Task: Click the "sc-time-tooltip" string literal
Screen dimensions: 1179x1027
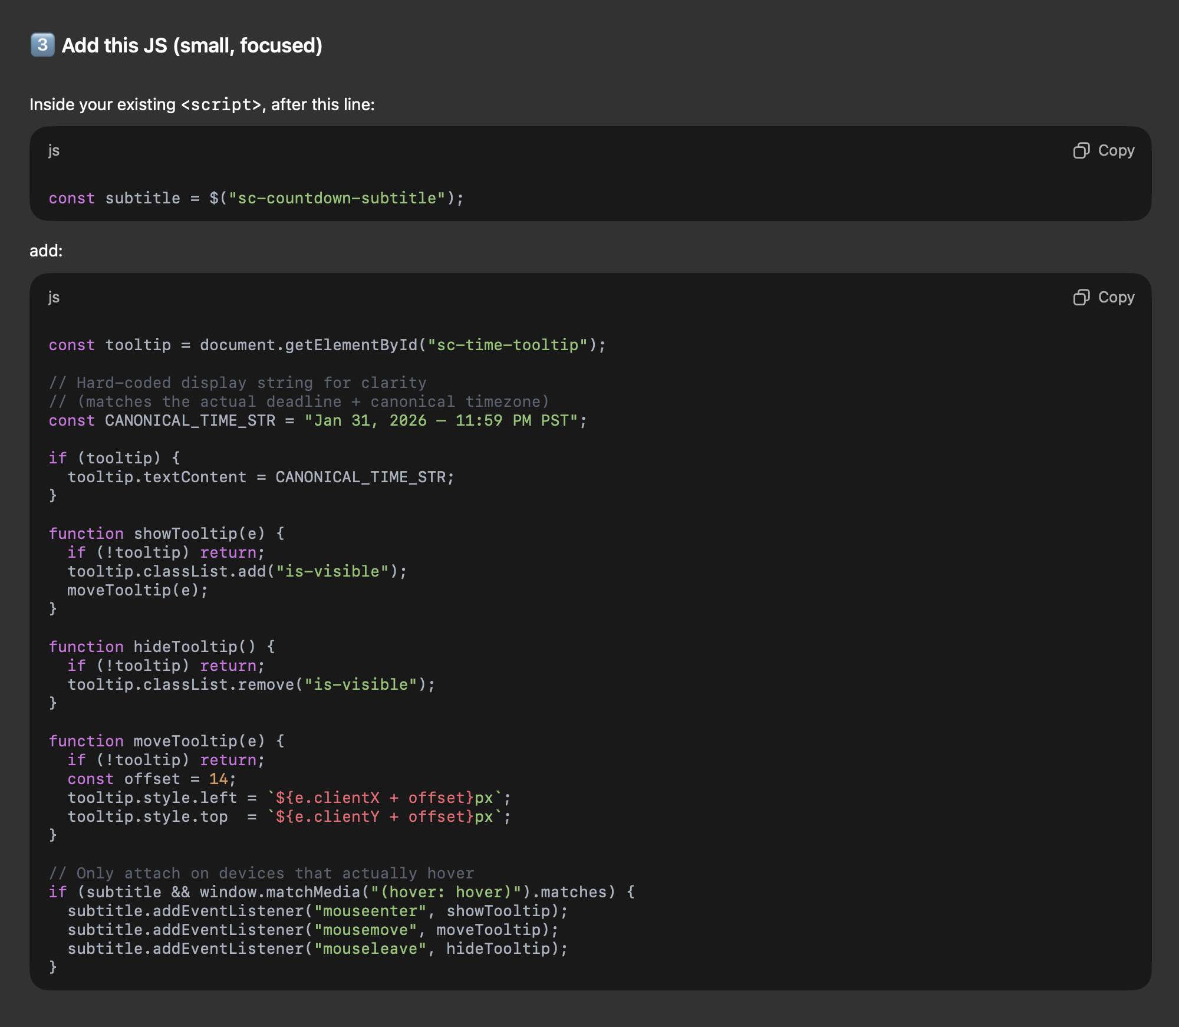Action: (508, 345)
